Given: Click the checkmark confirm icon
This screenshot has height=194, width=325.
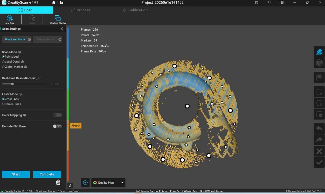Looking at the screenshot, I should pyautogui.click(x=319, y=163).
